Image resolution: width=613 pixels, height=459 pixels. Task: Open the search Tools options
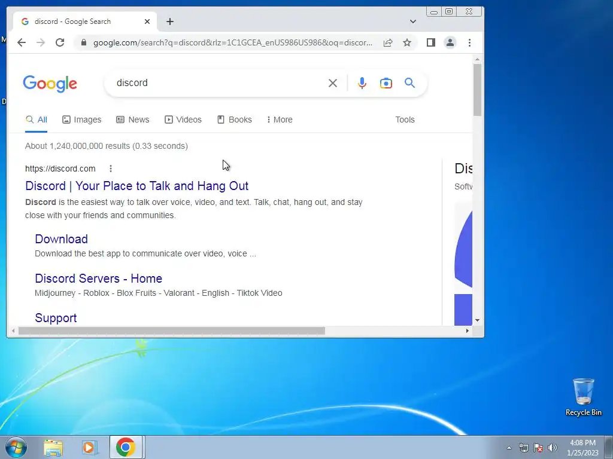coord(405,120)
